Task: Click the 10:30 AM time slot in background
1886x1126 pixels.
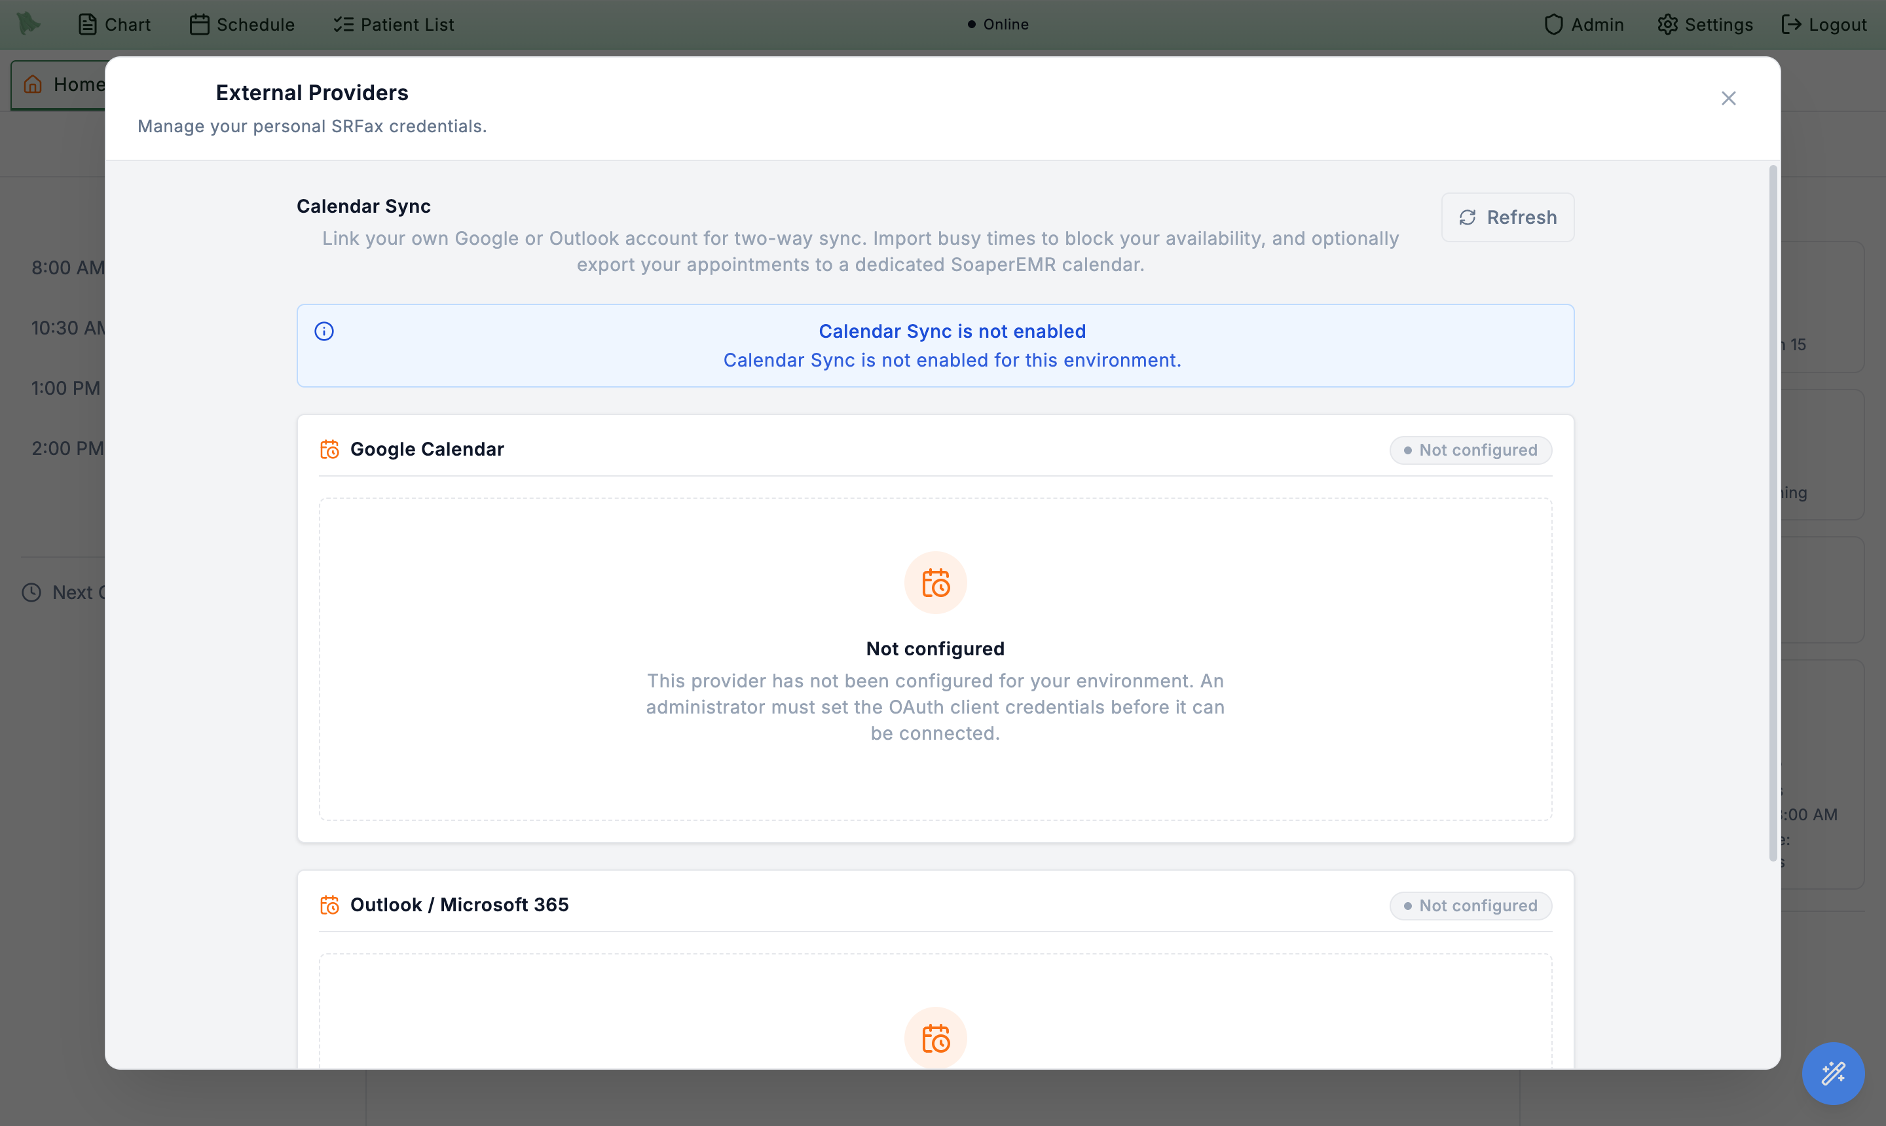Action: [x=67, y=328]
